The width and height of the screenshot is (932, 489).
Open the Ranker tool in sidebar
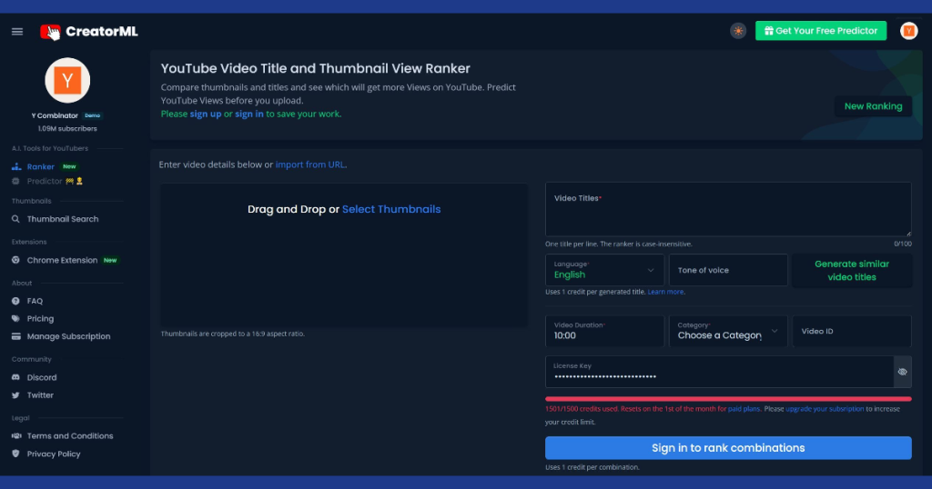click(x=40, y=166)
